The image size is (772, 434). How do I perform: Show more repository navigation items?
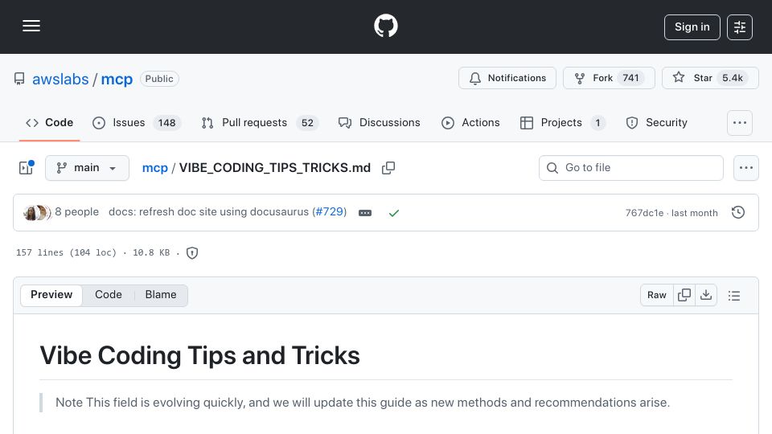coord(740,123)
